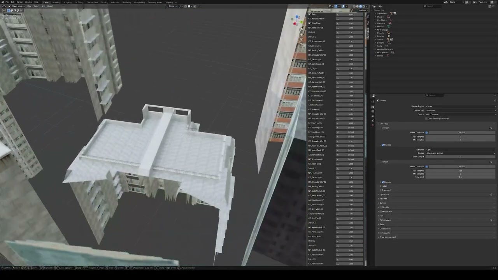
Task: Enable the Simplify checkbox
Action: coord(381,207)
